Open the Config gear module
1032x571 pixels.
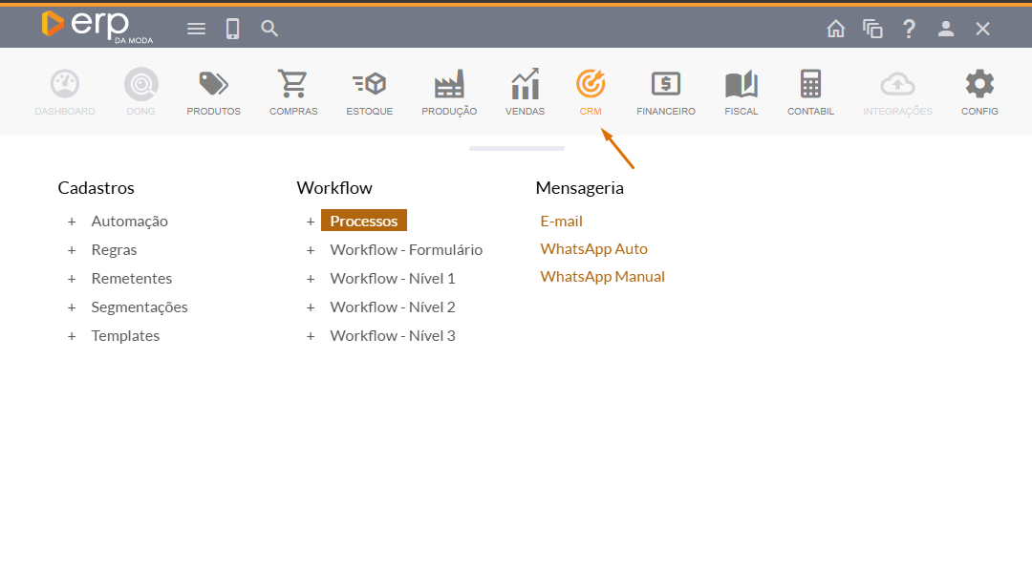[x=979, y=86]
